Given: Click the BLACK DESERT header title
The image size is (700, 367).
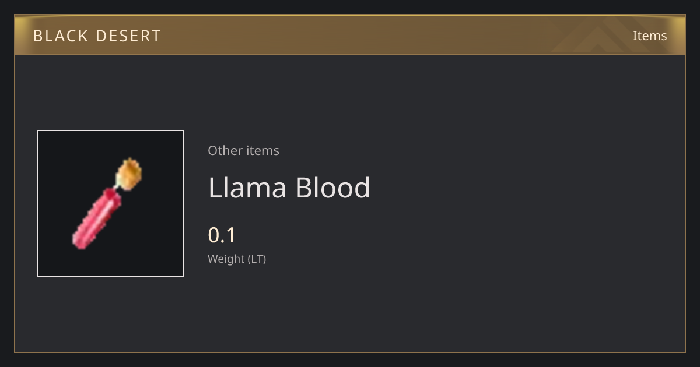Looking at the screenshot, I should tap(97, 36).
